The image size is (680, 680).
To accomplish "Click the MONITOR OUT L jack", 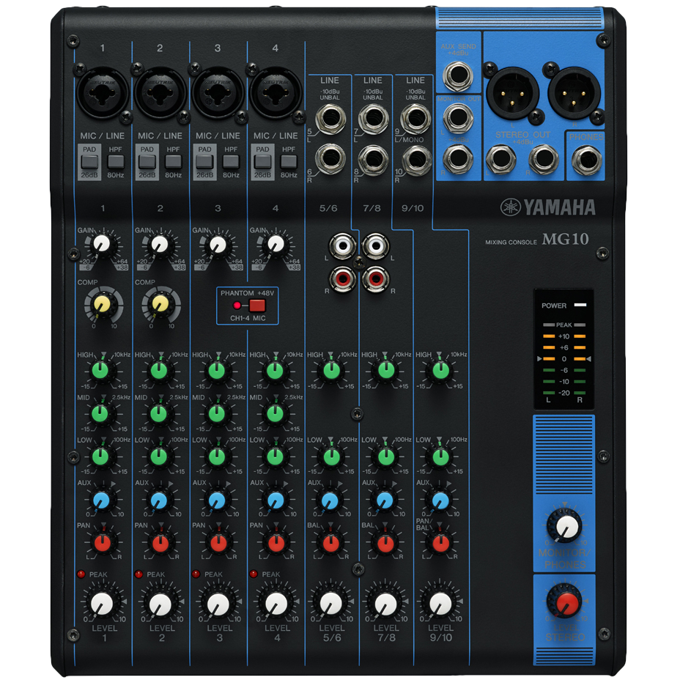I will tap(458, 117).
